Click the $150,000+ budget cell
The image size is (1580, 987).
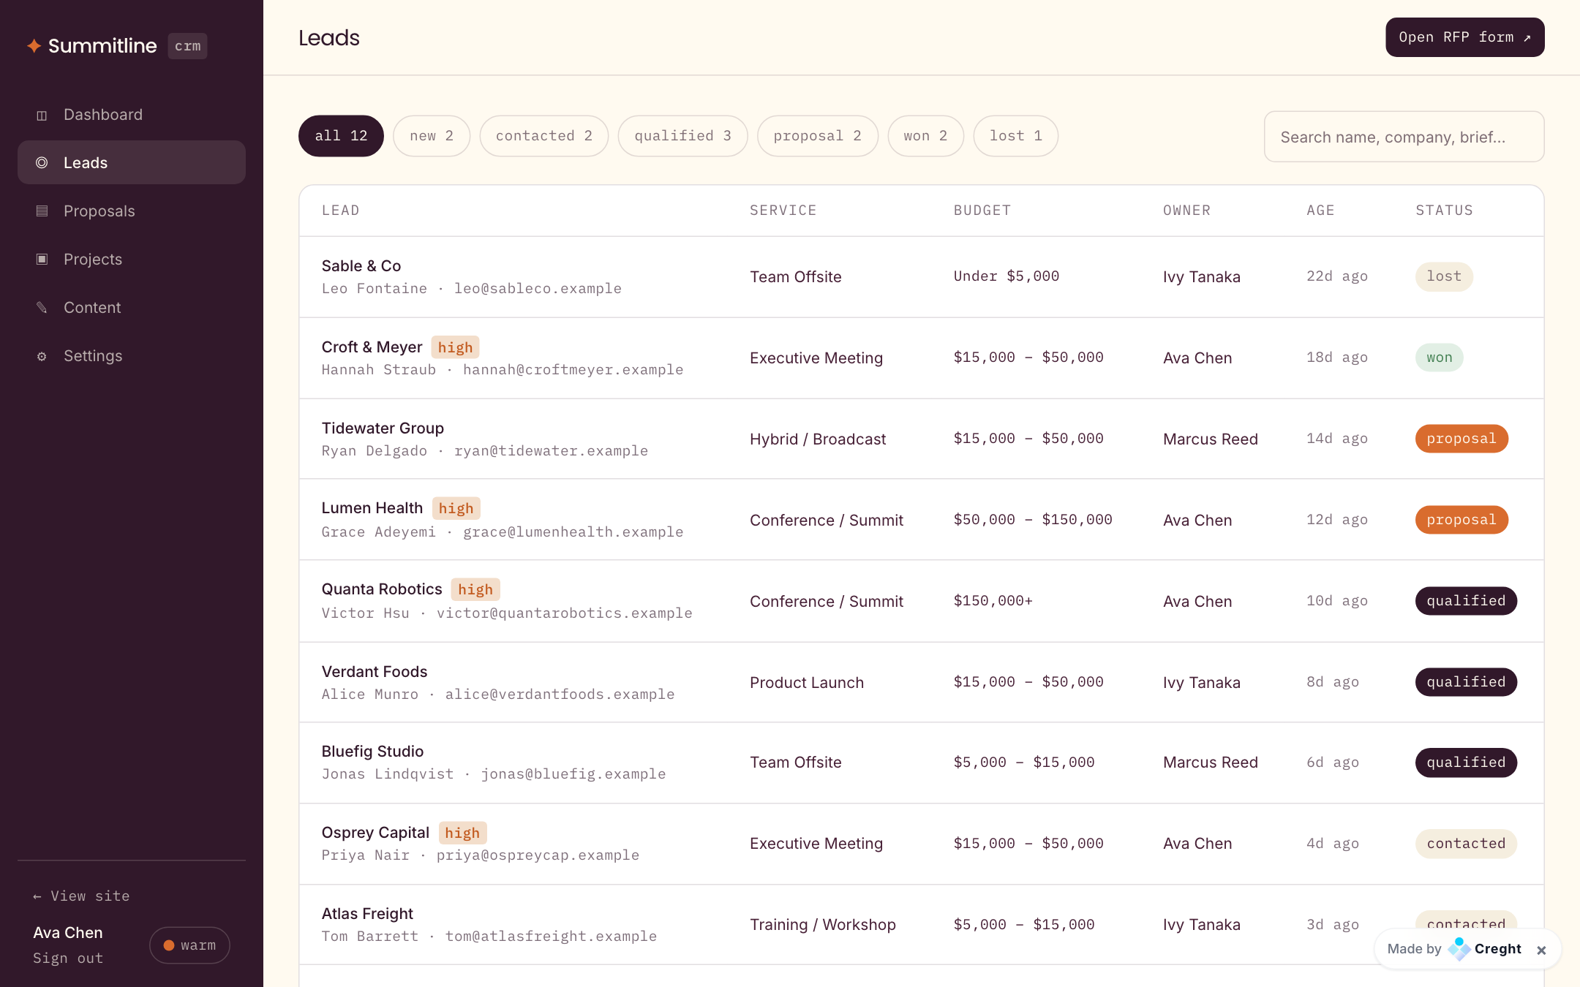[x=993, y=601]
